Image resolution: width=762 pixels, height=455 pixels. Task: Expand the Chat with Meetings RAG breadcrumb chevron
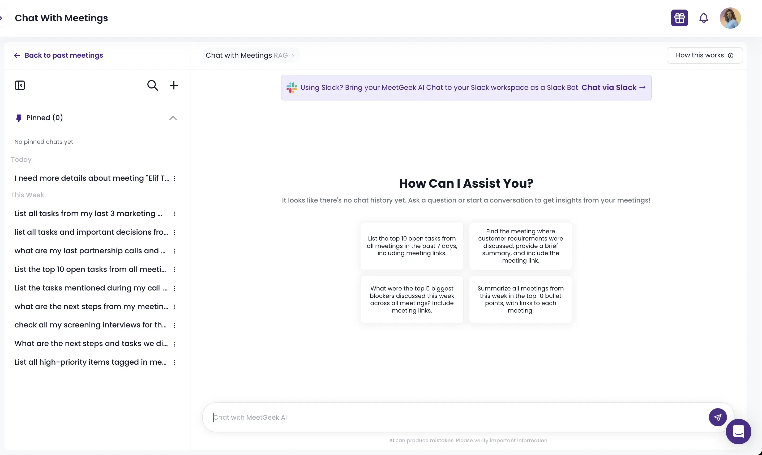[293, 56]
